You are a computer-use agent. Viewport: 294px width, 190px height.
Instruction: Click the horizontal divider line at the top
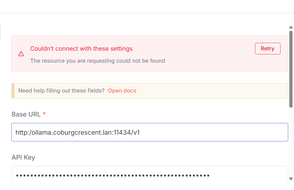(x=147, y=13)
